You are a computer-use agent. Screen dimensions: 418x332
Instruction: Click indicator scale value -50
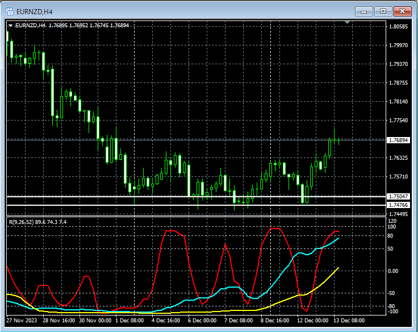(x=391, y=293)
